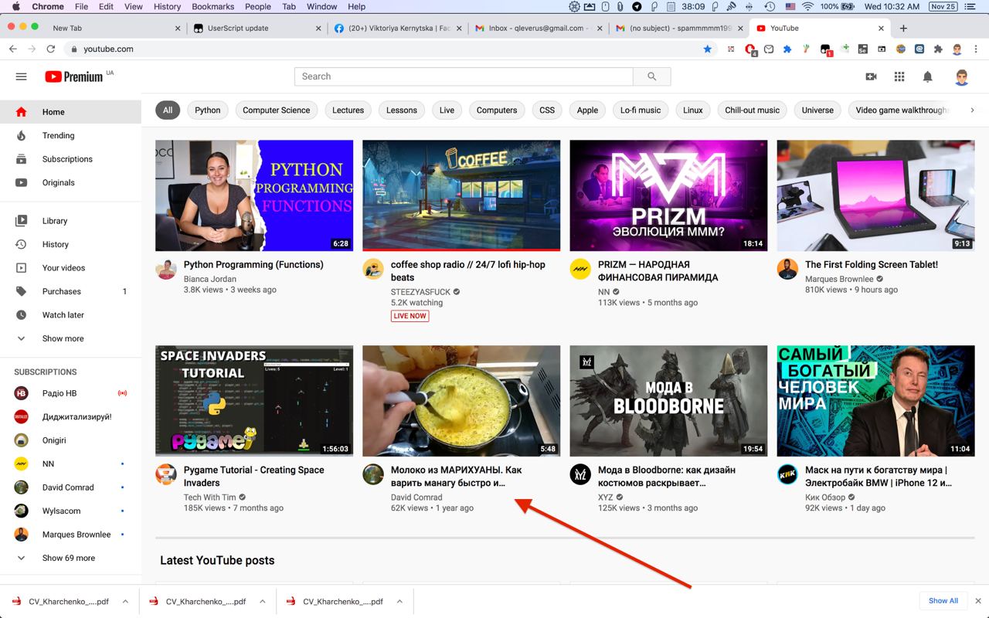Switch to the Inbox Gmail tab
989x618 pixels.
click(537, 28)
